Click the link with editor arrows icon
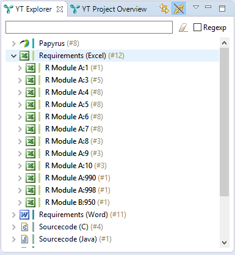This screenshot has width=235, height=255. (164, 9)
